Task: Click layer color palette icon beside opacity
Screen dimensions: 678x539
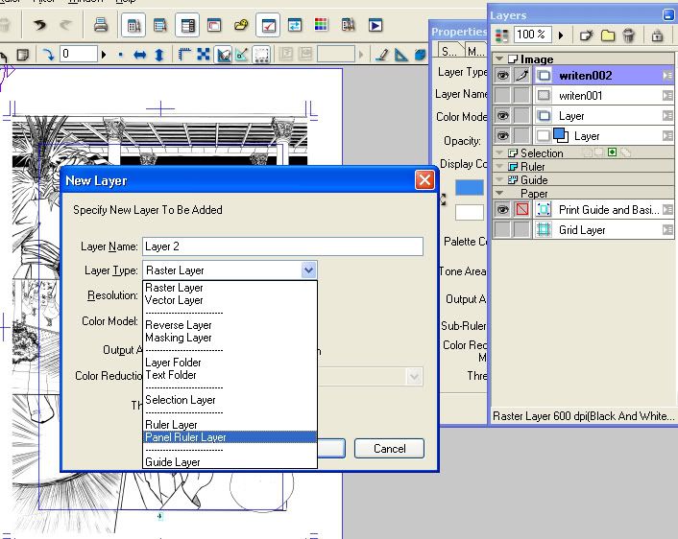Action: (501, 35)
